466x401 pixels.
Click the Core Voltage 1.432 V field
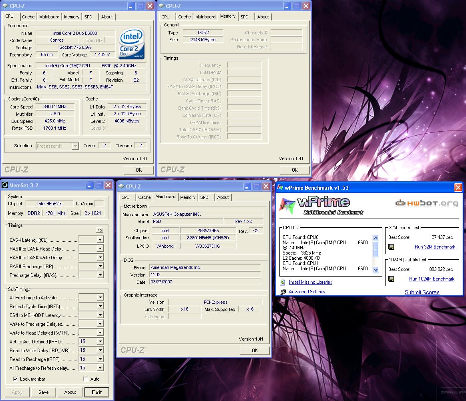(102, 55)
